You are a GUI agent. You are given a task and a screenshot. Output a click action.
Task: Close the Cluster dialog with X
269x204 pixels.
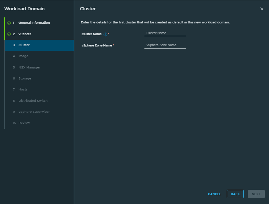[262, 9]
